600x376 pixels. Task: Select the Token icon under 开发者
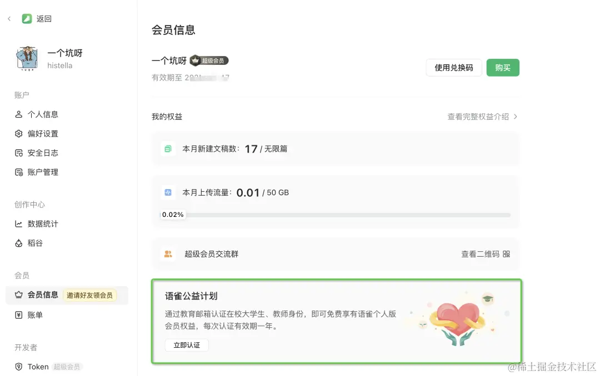click(19, 367)
